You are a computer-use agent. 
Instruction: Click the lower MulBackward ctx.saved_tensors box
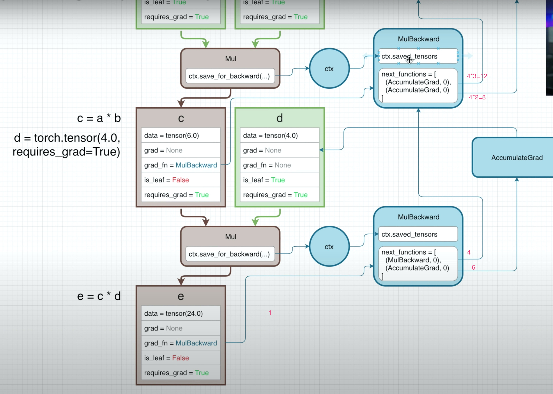(418, 234)
